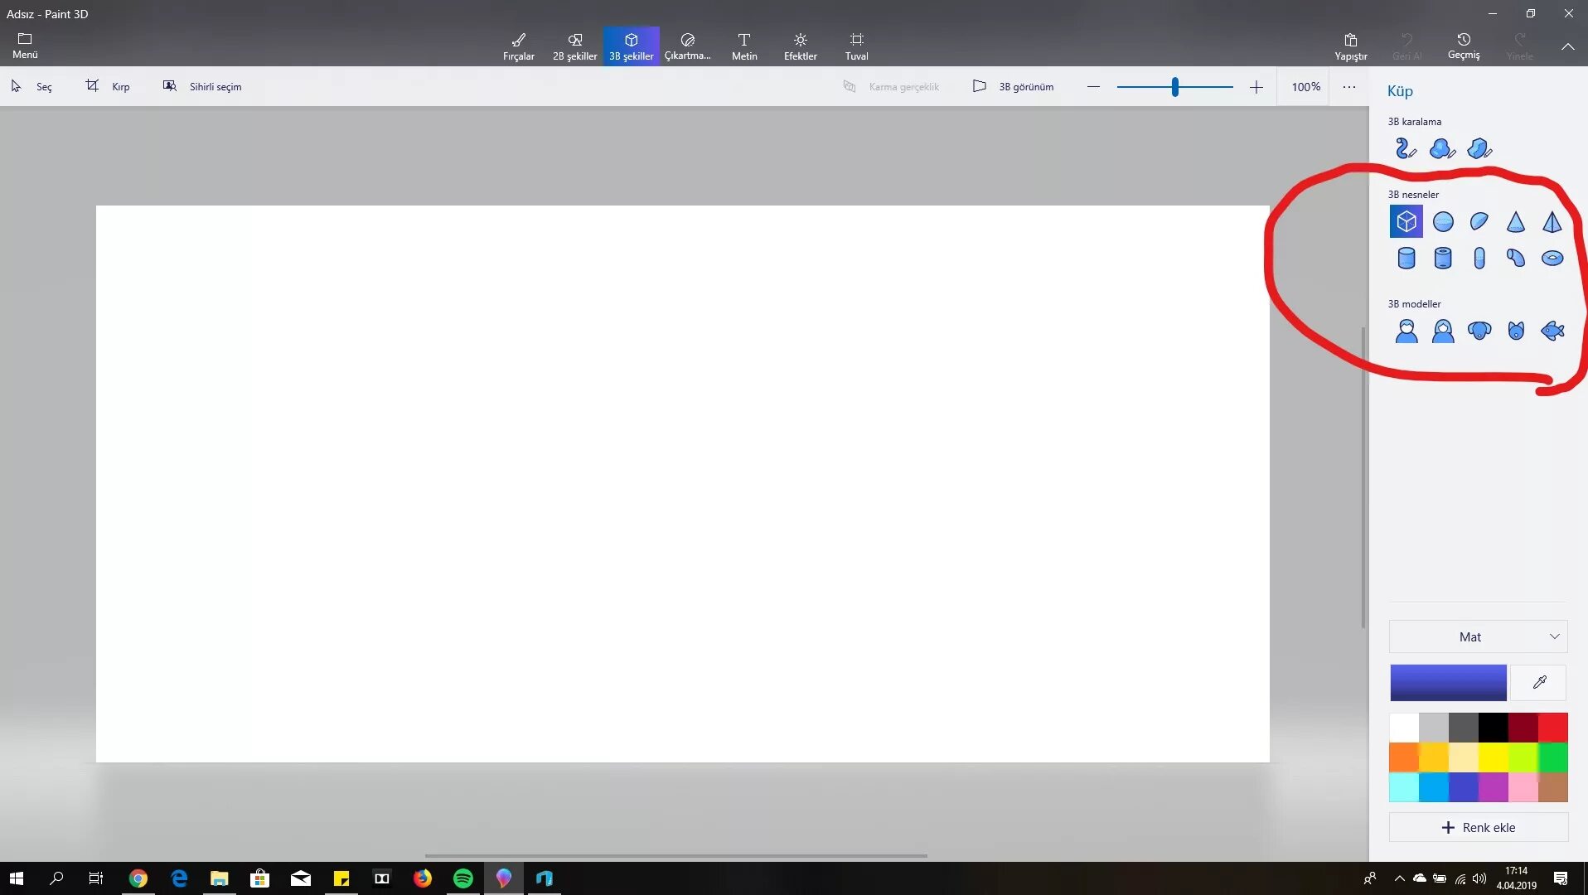Viewport: 1588px width, 895px height.
Task: Select the green color swatch
Action: pyautogui.click(x=1553, y=757)
